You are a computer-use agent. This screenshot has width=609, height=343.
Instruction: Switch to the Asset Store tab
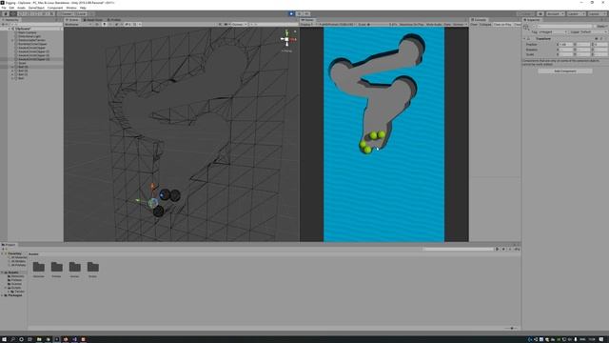[x=93, y=20]
